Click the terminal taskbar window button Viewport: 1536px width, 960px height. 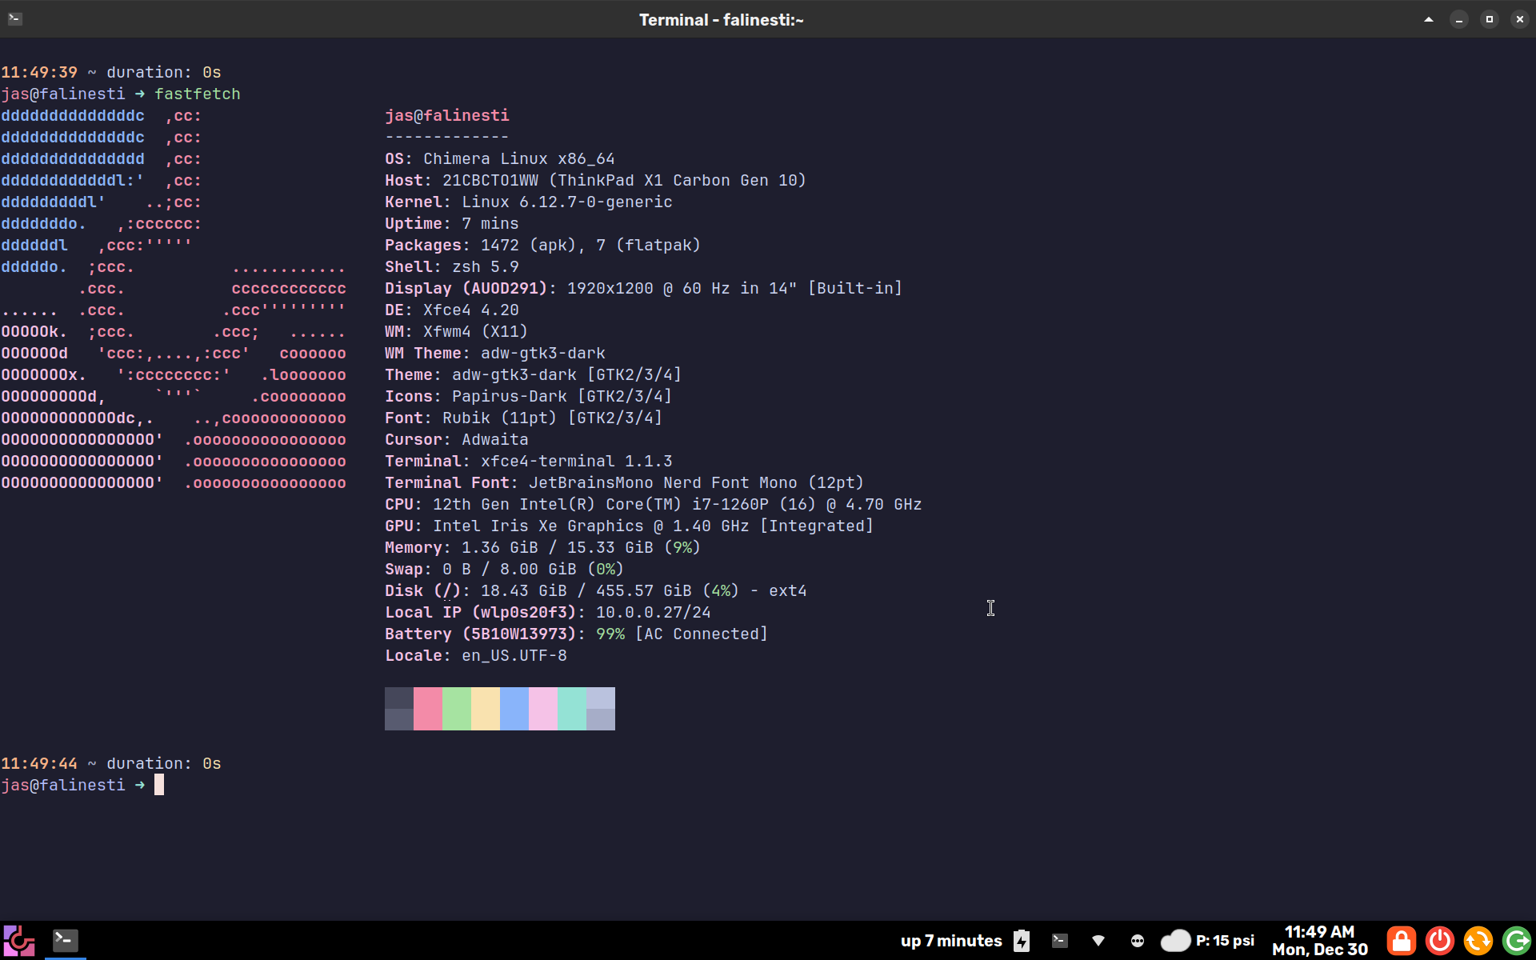click(x=66, y=940)
